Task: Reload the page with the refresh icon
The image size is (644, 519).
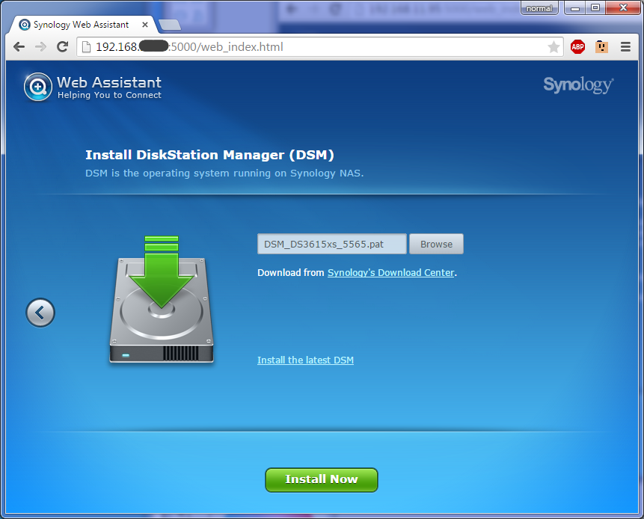Action: (x=63, y=47)
